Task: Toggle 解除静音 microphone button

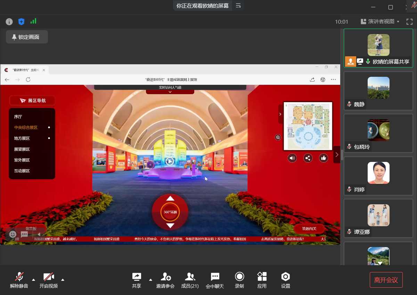Action: coord(19,280)
